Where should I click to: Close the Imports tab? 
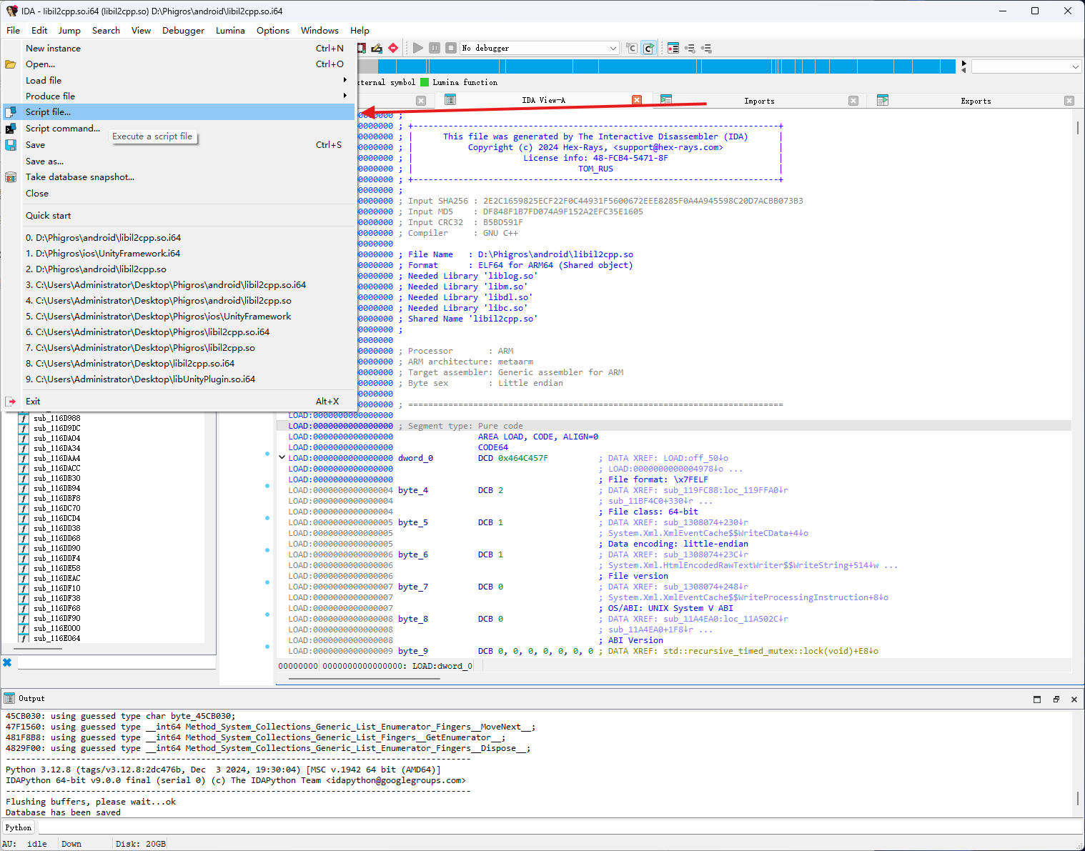coord(853,101)
